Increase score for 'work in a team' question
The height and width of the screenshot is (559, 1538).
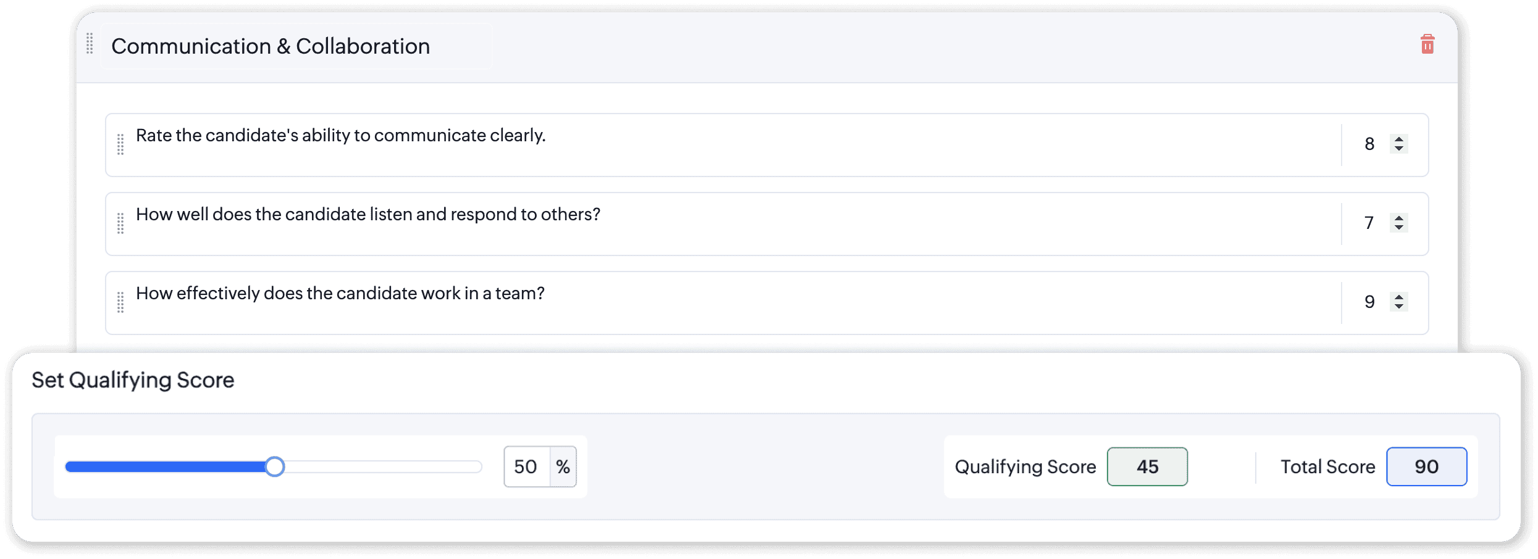1399,297
